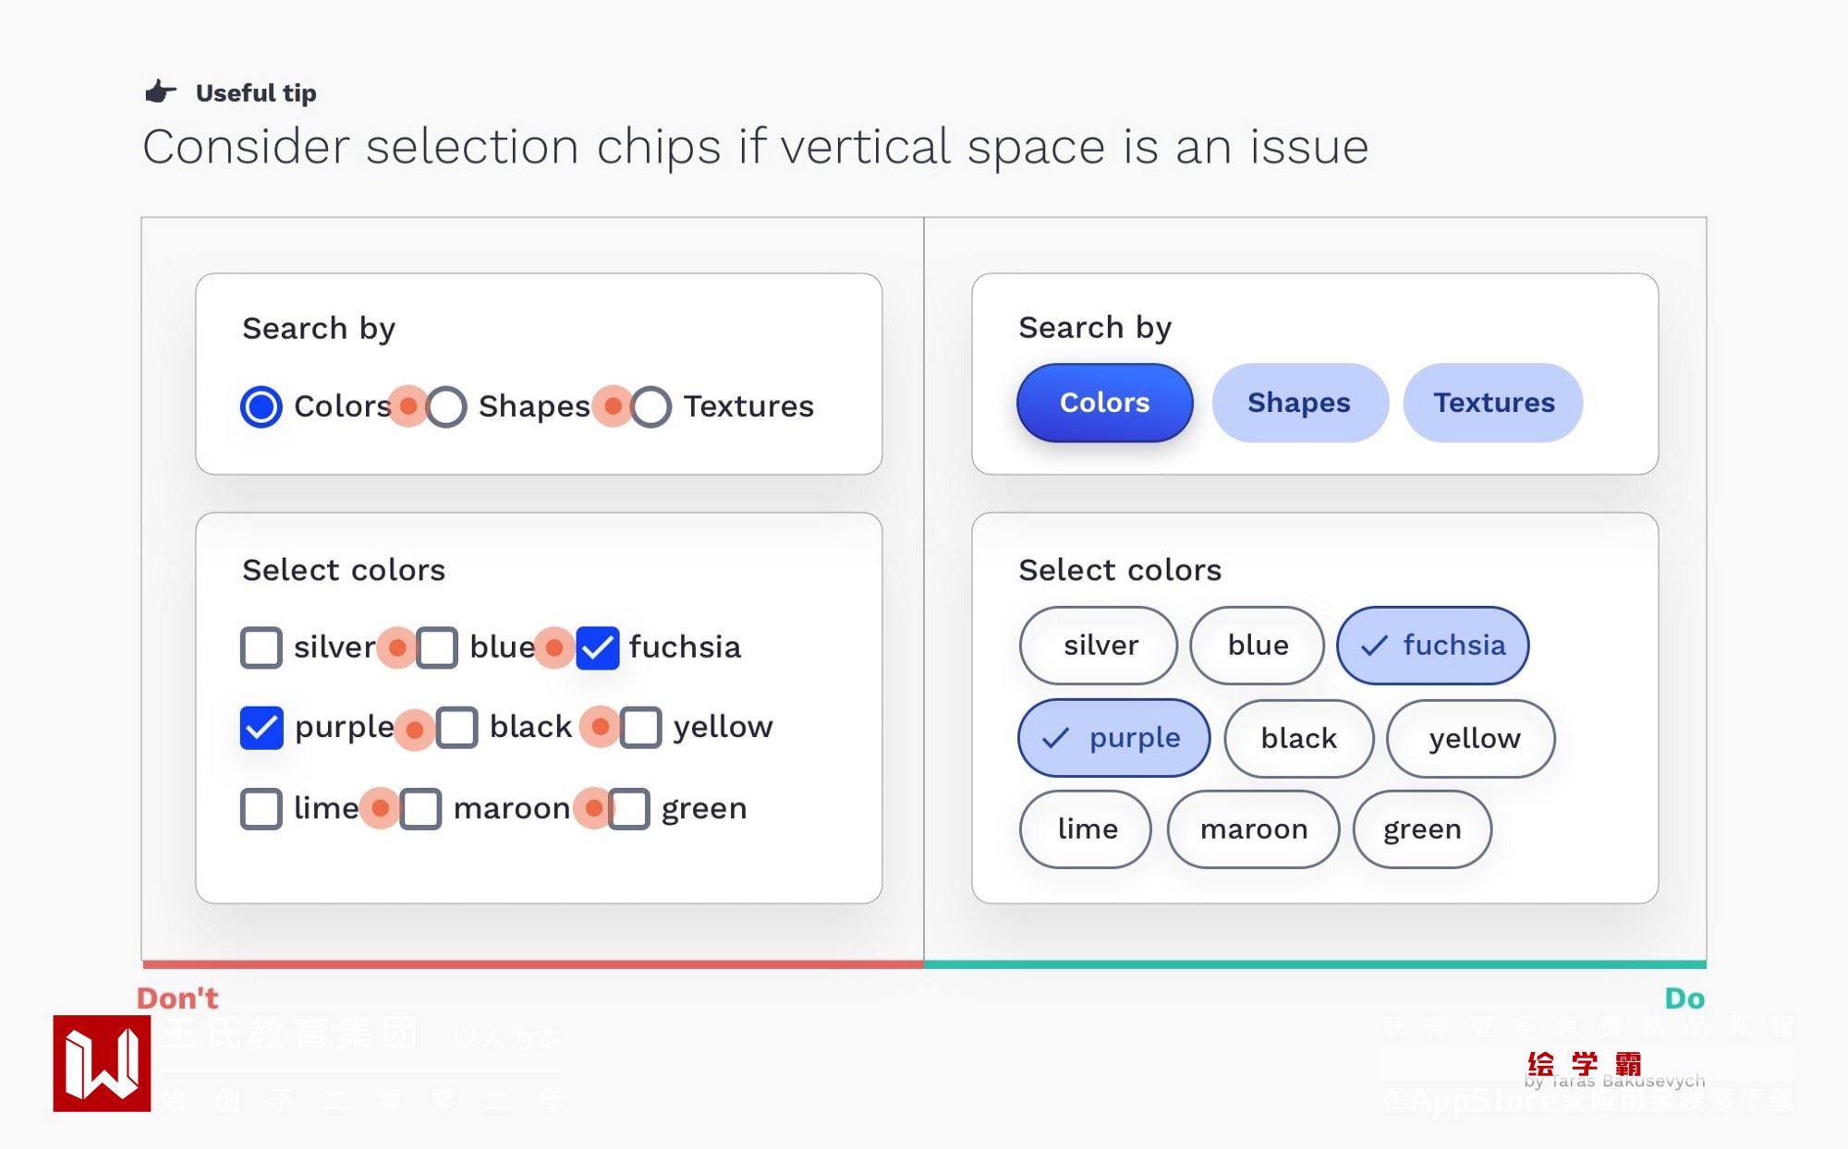Select the Colors radio button

261,406
